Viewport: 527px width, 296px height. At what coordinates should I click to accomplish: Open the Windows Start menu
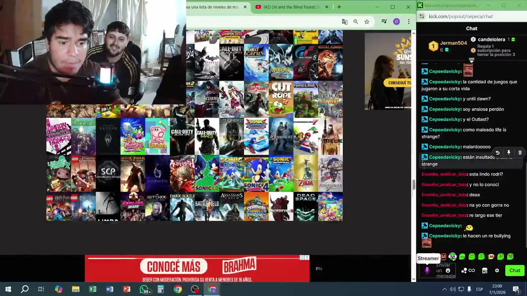click(8, 289)
